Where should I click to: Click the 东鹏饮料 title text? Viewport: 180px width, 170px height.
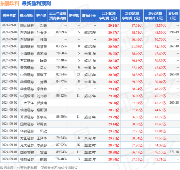click(x=10, y=4)
